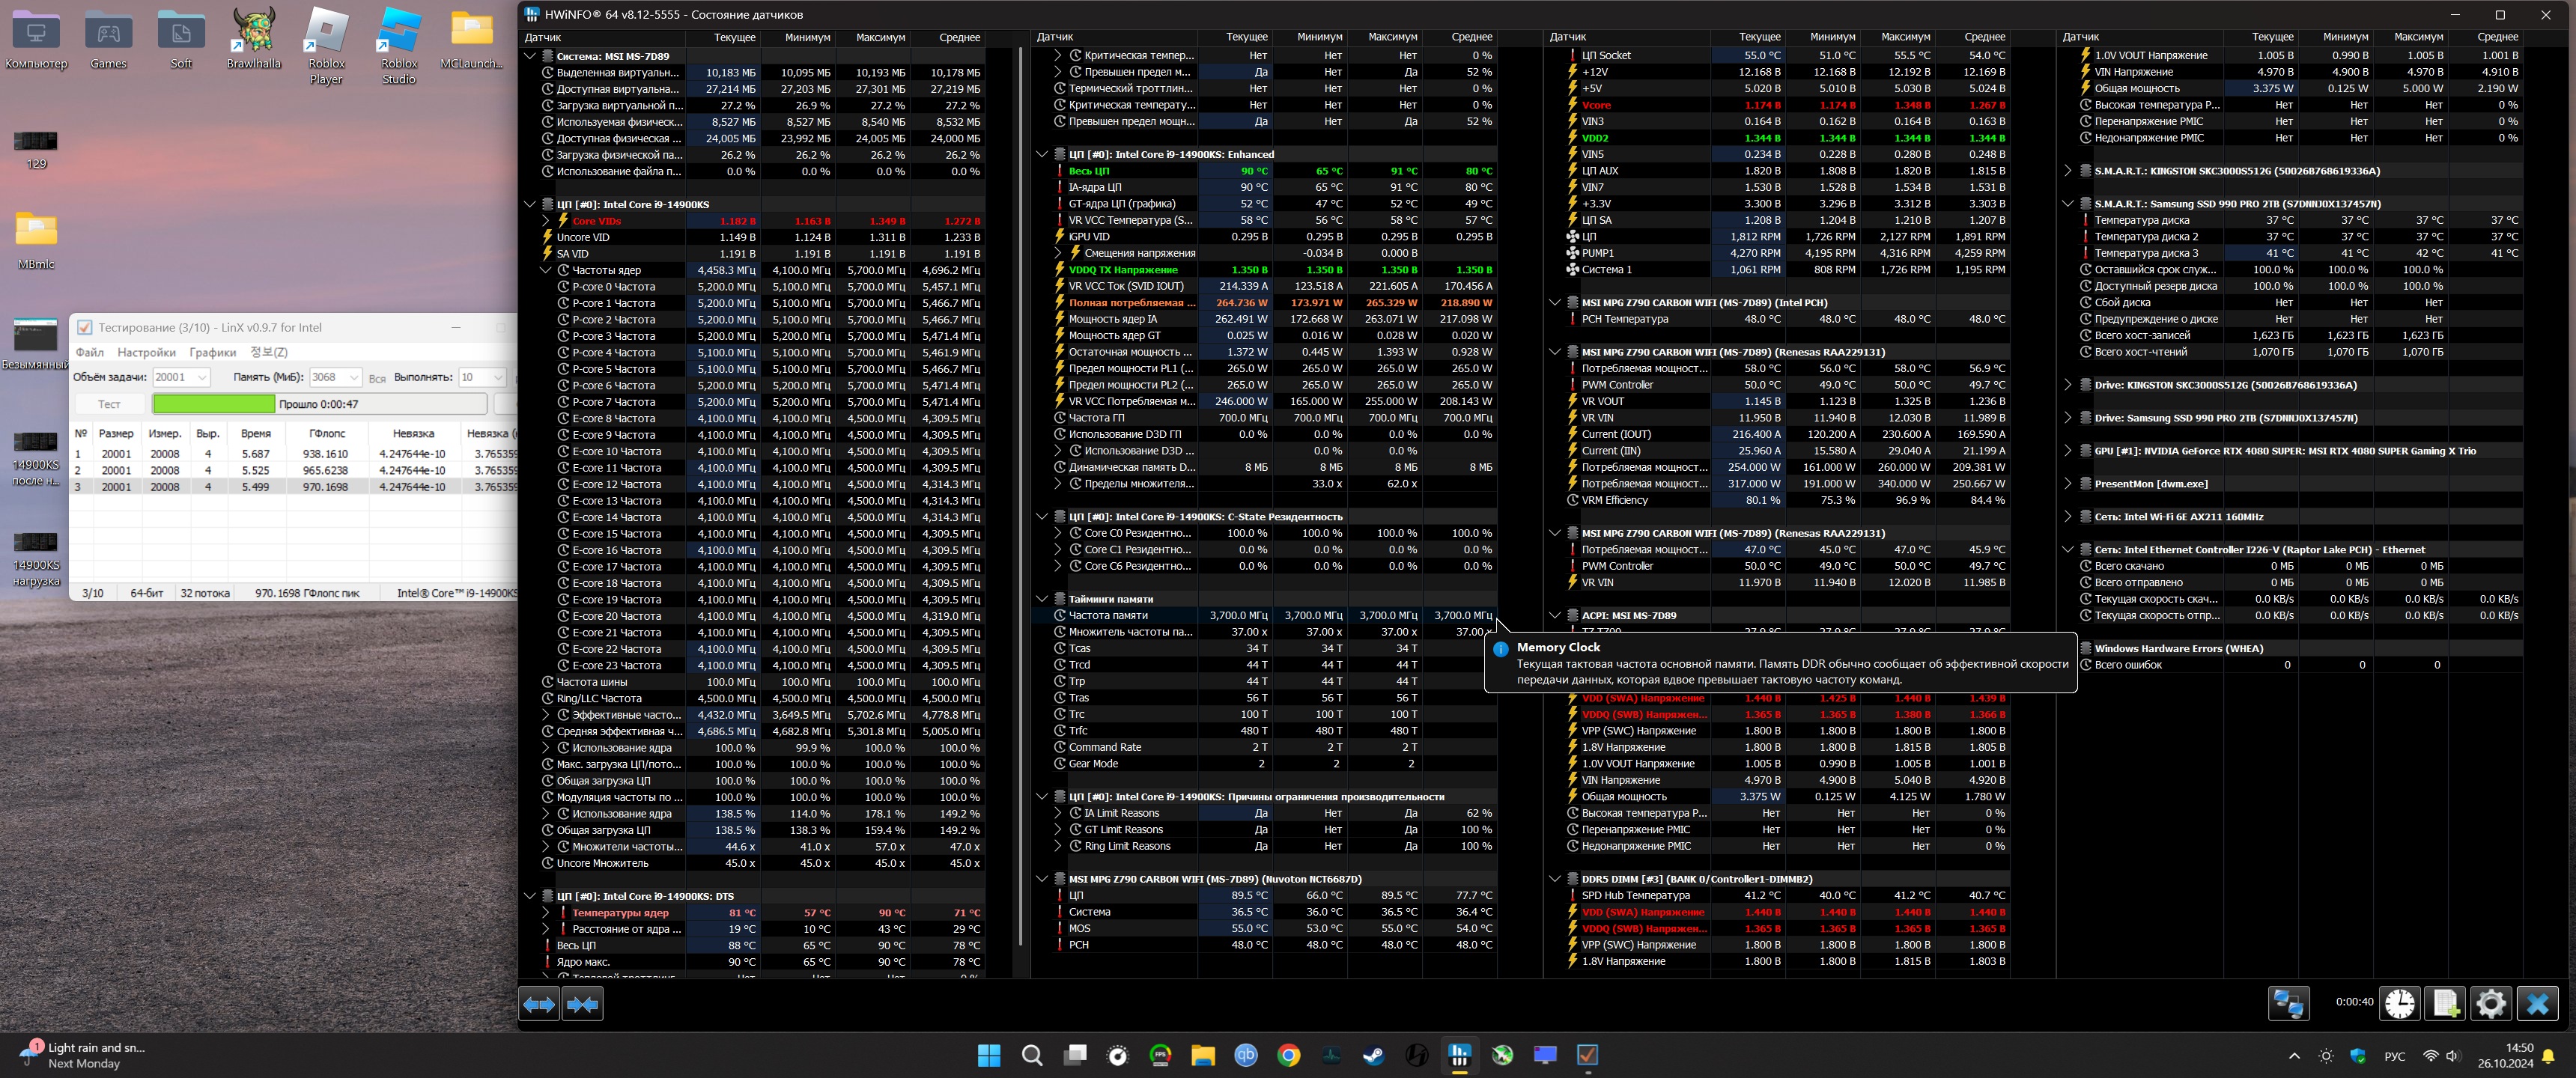The image size is (2576, 1078).
Task: Reset sensor clock timer icon
Action: tap(2399, 1003)
